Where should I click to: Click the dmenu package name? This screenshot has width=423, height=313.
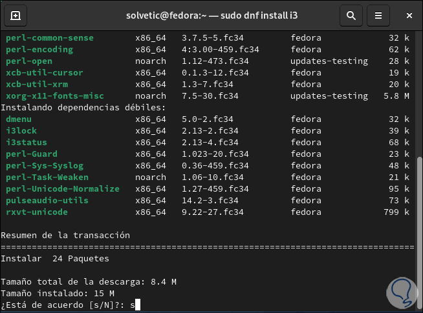19,119
